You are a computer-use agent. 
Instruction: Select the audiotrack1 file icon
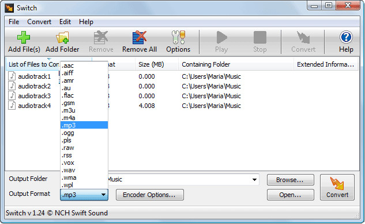coord(12,76)
